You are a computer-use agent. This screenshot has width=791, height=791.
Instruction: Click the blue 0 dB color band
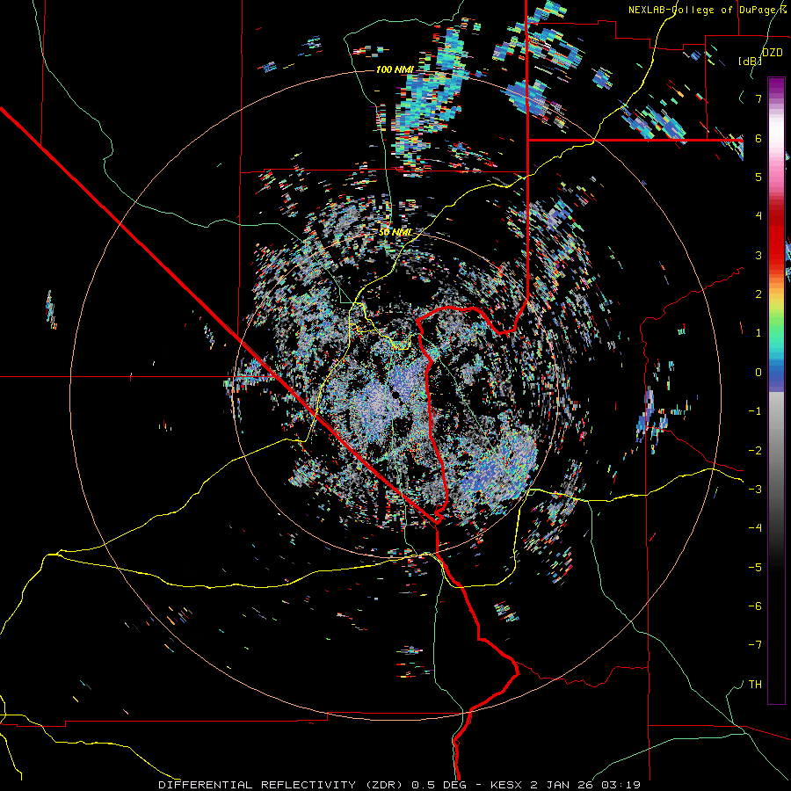[776, 373]
